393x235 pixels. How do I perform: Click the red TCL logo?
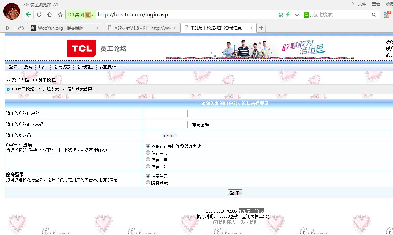[82, 48]
